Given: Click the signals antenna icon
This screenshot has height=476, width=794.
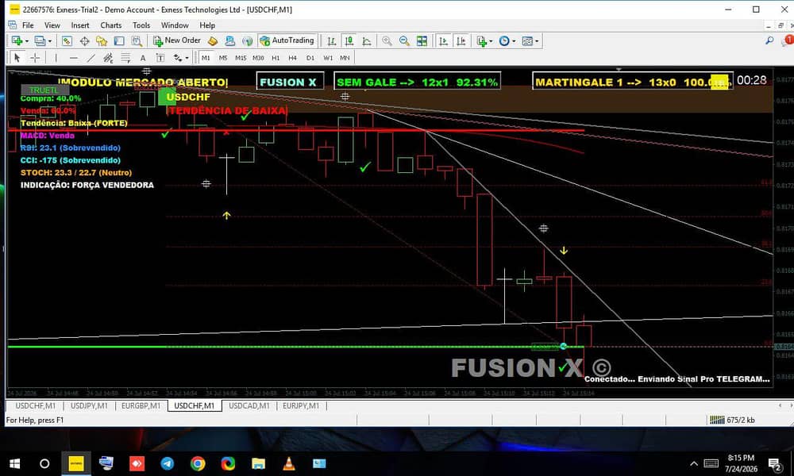Looking at the screenshot, I should click(x=247, y=41).
